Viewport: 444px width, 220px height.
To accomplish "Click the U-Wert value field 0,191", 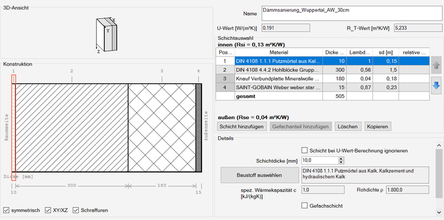I will click(x=286, y=28).
